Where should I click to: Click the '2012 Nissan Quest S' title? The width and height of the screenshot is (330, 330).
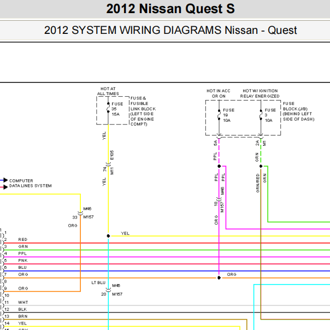(x=170, y=9)
